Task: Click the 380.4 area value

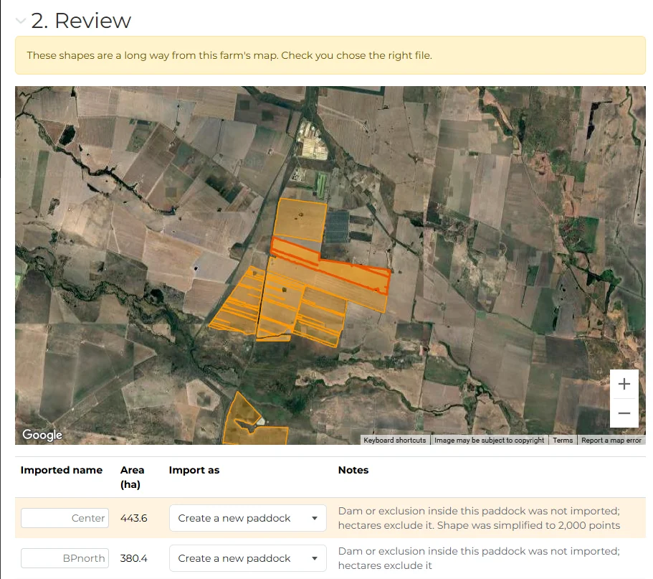Action: pos(133,558)
